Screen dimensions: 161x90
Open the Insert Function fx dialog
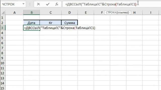pos(57,4)
